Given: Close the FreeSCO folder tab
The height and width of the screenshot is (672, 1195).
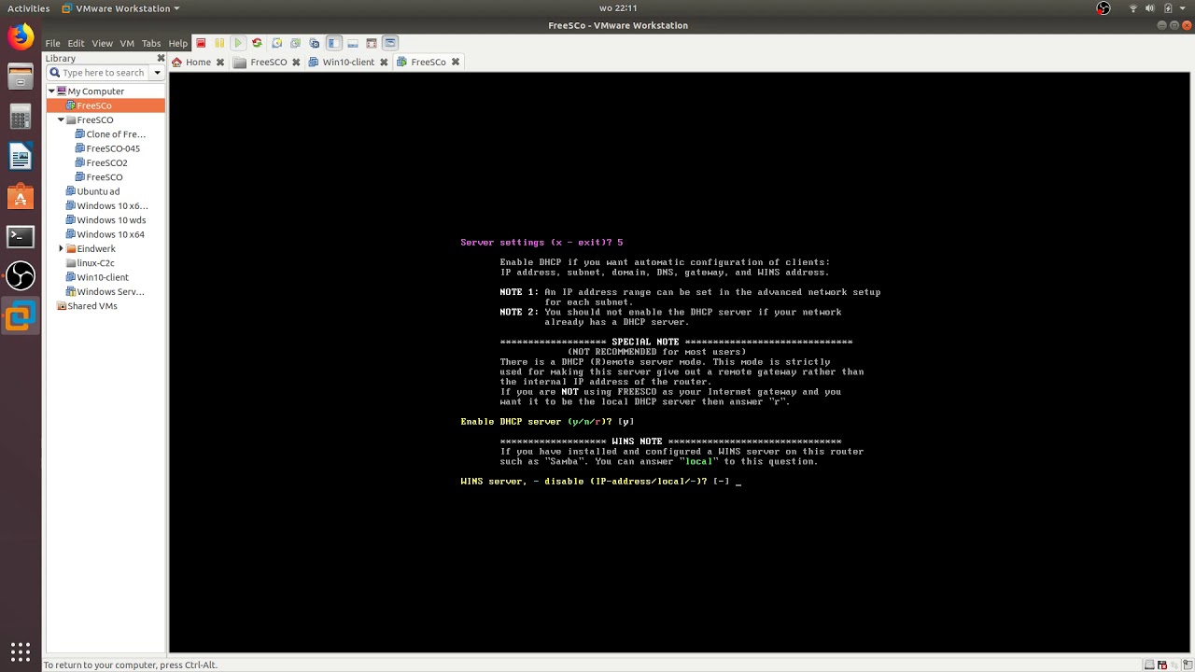Looking at the screenshot, I should 296,63.
